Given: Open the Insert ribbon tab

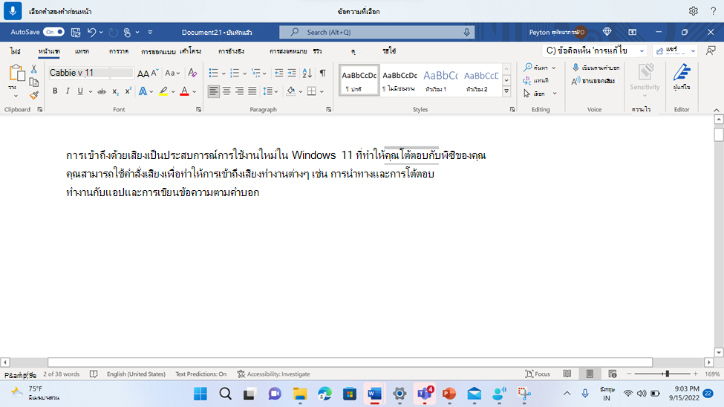Looking at the screenshot, I should [82, 51].
